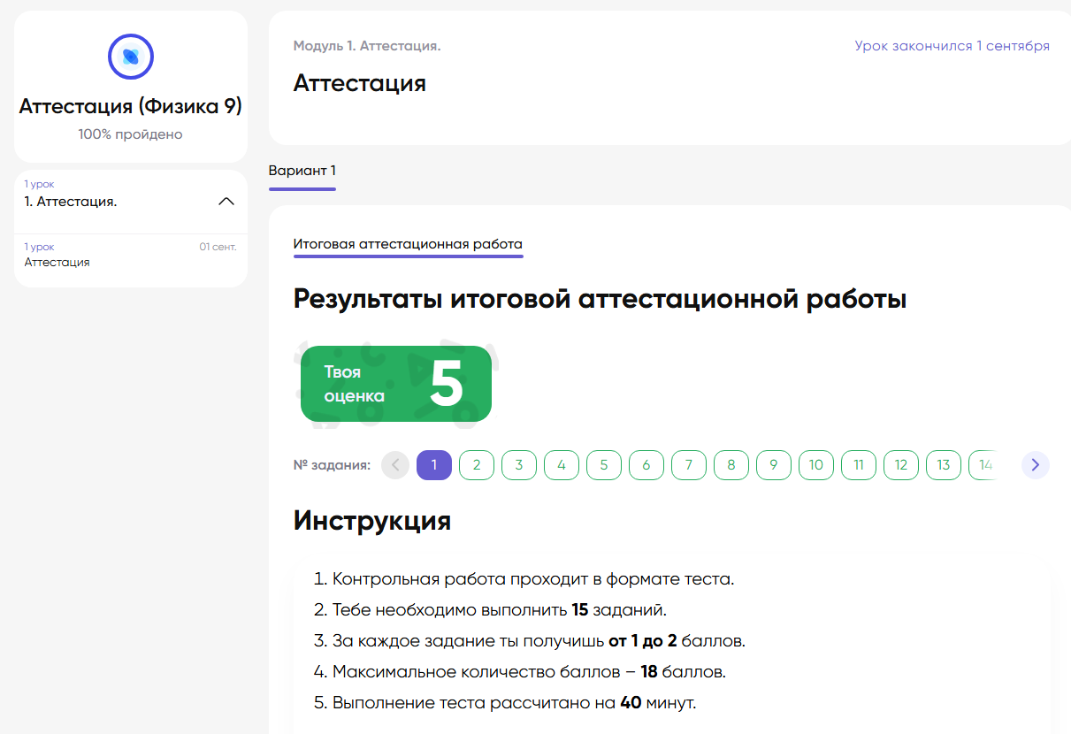Open task number 8 result
The width and height of the screenshot is (1071, 734).
pyautogui.click(x=731, y=465)
